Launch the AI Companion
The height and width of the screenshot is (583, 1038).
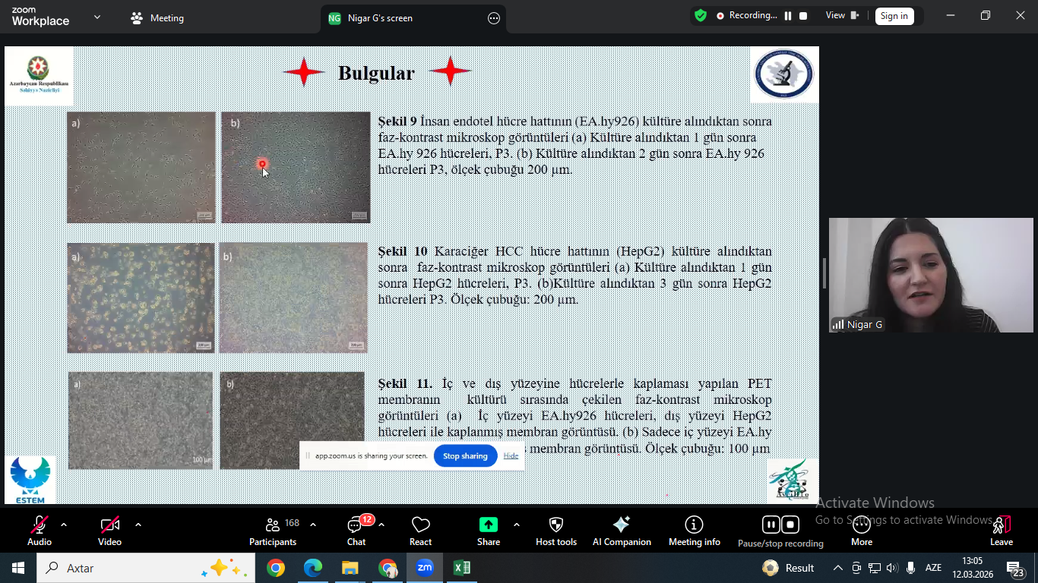(621, 531)
